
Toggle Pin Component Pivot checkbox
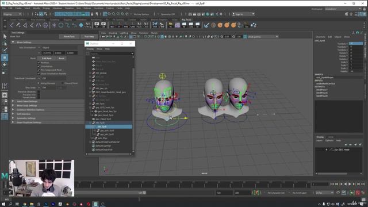39,70
